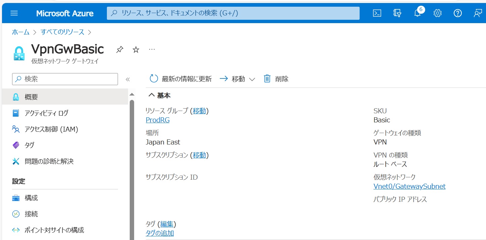Open the 概要 menu item
The image size is (486, 240).
pyautogui.click(x=65, y=97)
